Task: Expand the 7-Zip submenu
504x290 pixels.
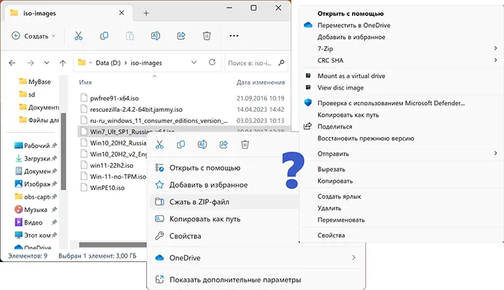Action: [x=496, y=48]
